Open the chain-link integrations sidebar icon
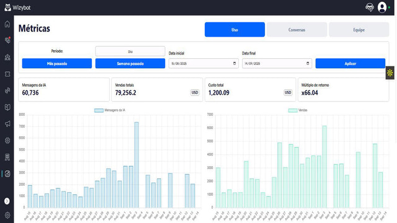Viewport: 397px width, 223px height. click(x=7, y=90)
